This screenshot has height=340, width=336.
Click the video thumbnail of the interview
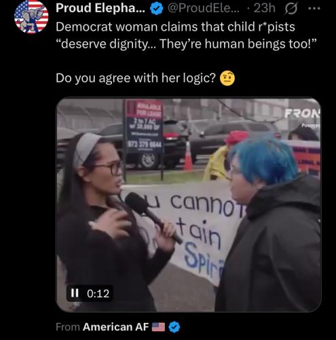coord(189,205)
